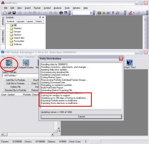
Task: Click the horizontal scrollbar right arrow
Action: (52, 134)
